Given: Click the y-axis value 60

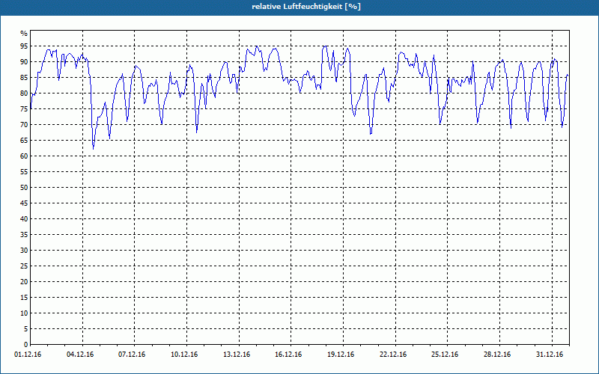Looking at the screenshot, I should pyautogui.click(x=24, y=156).
